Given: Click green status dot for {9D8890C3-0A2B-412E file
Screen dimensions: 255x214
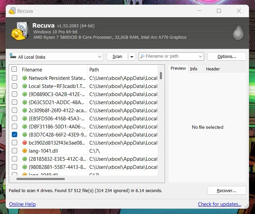Looking at the screenshot, I should point(25,94).
